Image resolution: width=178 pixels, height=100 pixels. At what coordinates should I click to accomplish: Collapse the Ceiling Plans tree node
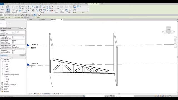[3, 68]
